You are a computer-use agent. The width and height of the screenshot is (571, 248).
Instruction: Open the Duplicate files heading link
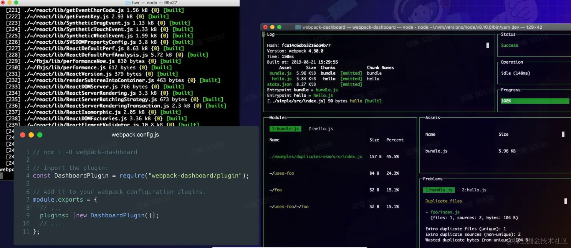pos(444,201)
